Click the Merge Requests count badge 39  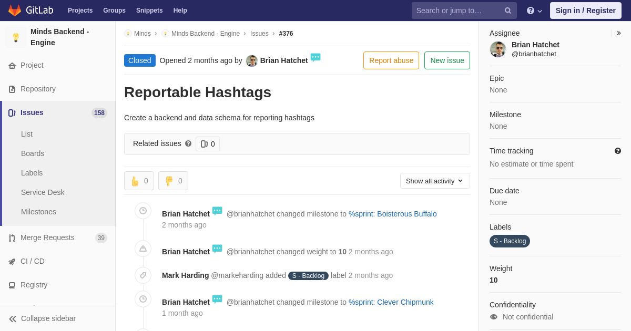[101, 238]
